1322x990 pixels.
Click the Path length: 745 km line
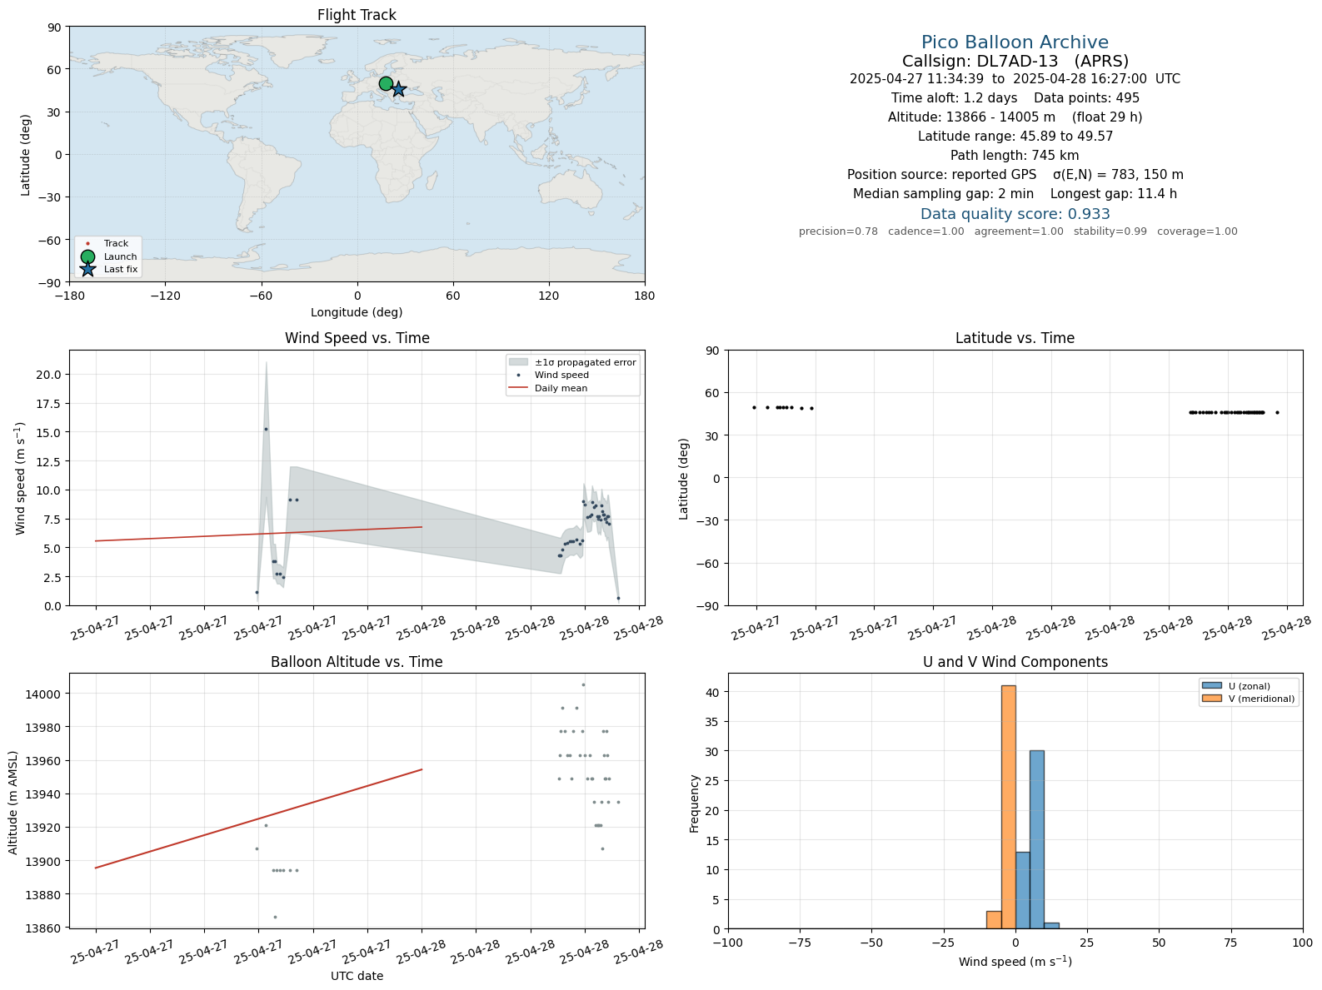1015,156
